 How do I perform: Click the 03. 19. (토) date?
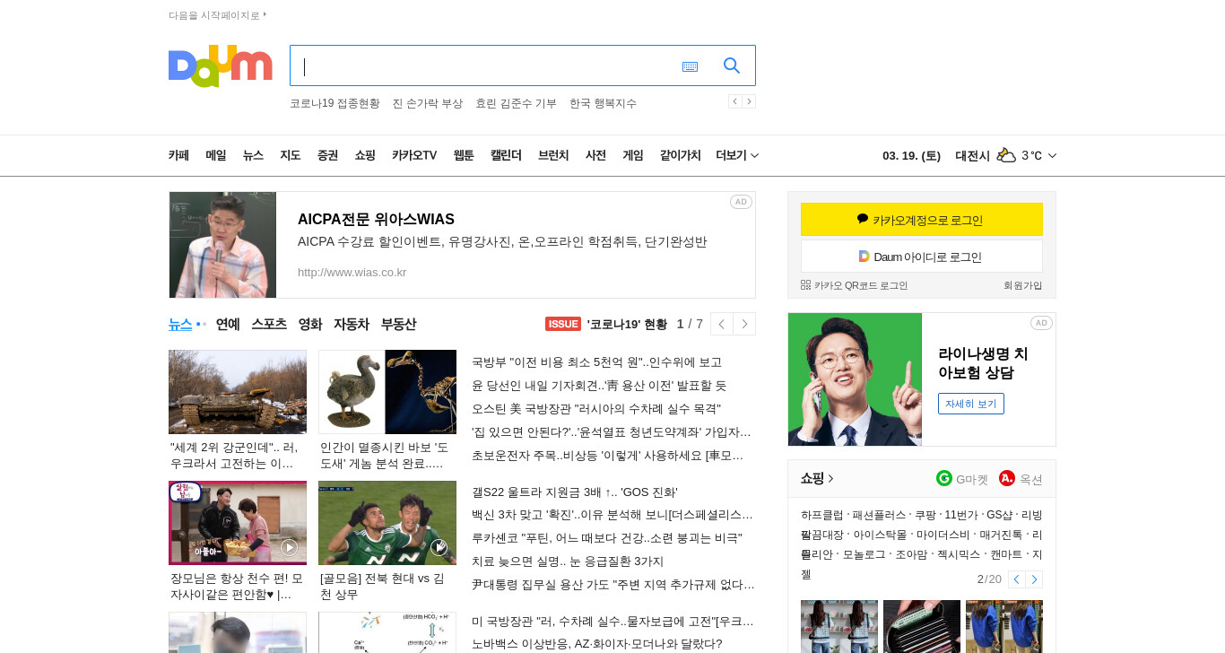point(911,155)
